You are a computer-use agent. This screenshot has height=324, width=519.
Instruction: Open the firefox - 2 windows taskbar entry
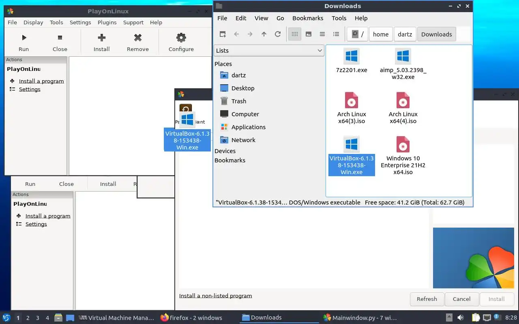coord(191,318)
